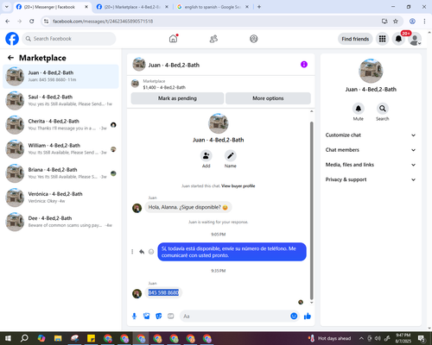Switch to the Marketplace 4-Bed,2-Bath tab

133,7
